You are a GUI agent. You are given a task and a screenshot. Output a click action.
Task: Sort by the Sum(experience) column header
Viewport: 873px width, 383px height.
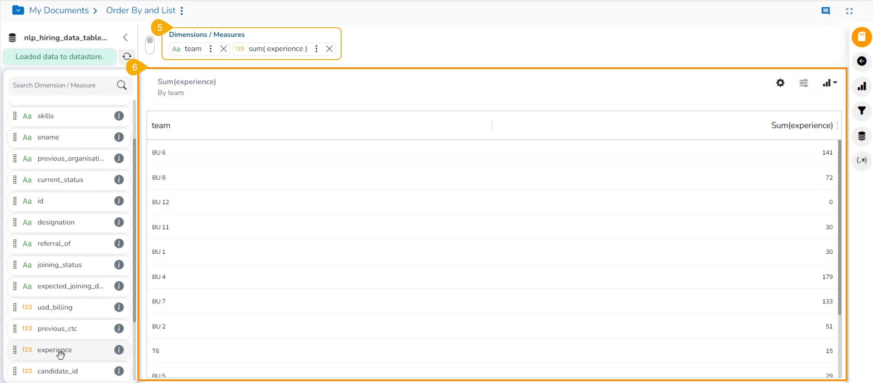pyautogui.click(x=802, y=126)
